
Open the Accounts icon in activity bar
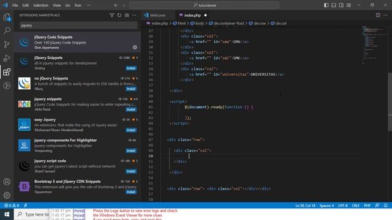pos(7,182)
